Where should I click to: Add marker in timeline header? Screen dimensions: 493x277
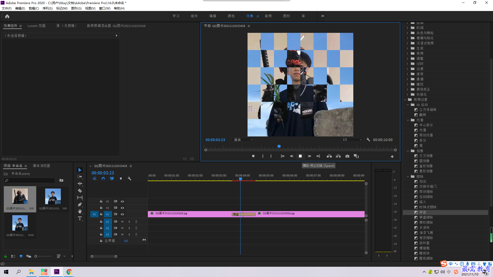tap(121, 179)
